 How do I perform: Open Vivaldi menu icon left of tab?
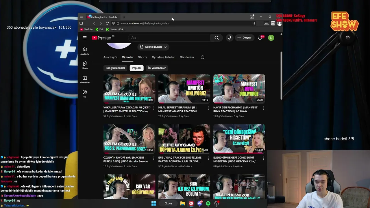[x=81, y=17]
